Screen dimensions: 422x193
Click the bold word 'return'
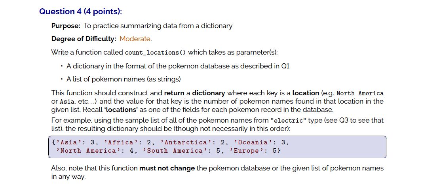(174, 93)
